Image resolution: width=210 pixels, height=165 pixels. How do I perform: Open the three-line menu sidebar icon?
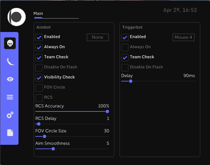[10, 97]
